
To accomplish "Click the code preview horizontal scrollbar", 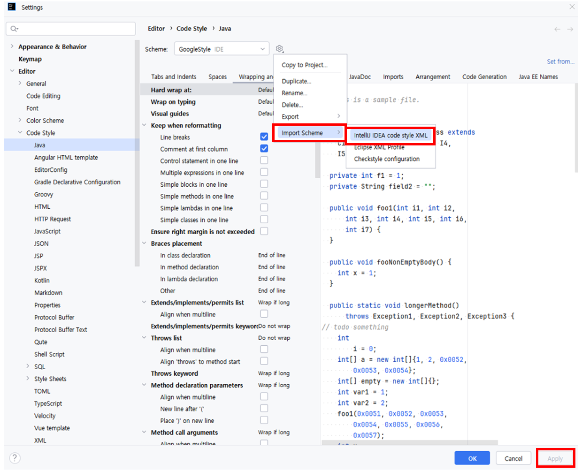I will pos(409,443).
